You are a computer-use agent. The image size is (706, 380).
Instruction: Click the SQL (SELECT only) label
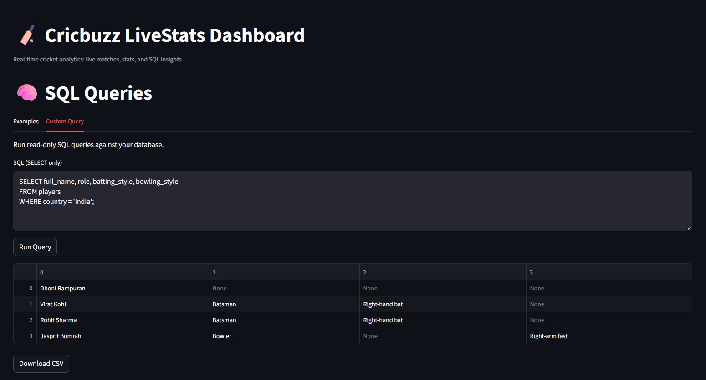[x=37, y=162]
